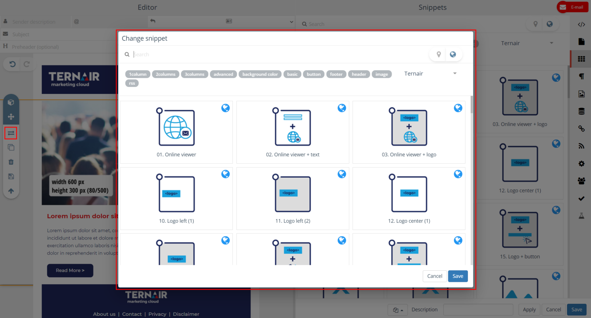Click the redo icon above the email canvas

27,64
